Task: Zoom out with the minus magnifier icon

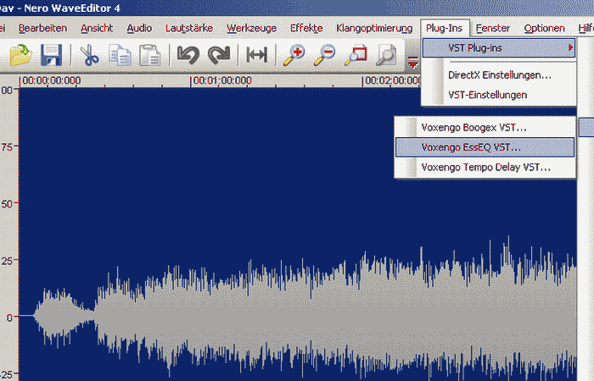Action: [325, 56]
